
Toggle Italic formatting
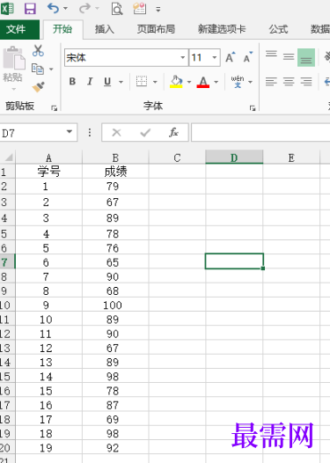[x=90, y=81]
